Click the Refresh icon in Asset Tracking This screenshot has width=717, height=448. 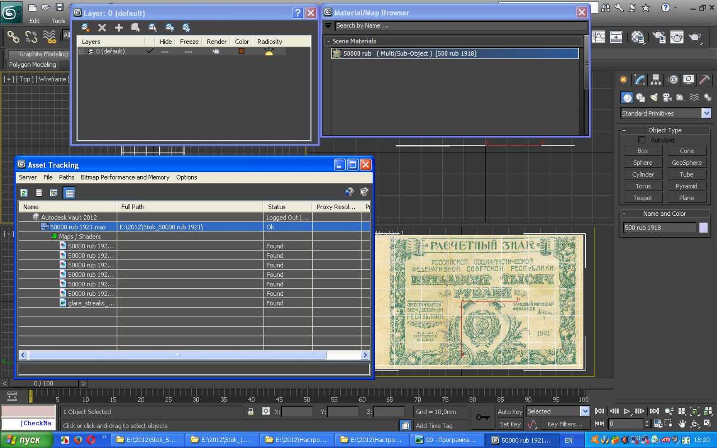(24, 193)
